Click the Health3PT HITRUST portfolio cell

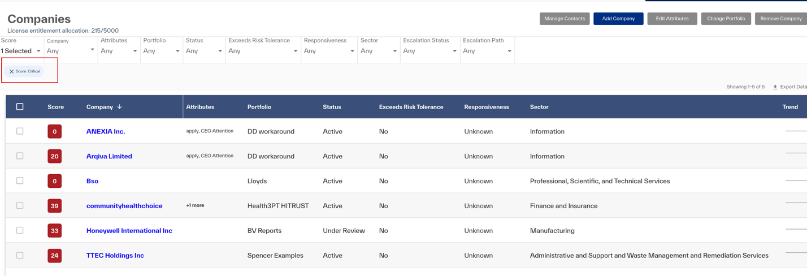[x=278, y=206]
